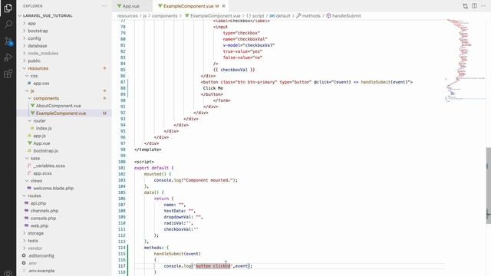This screenshot has height=276, width=491.
Task: Collapse the views folder
Action: (x=36, y=181)
